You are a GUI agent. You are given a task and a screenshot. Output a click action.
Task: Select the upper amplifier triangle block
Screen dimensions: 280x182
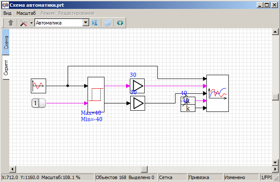point(137,86)
